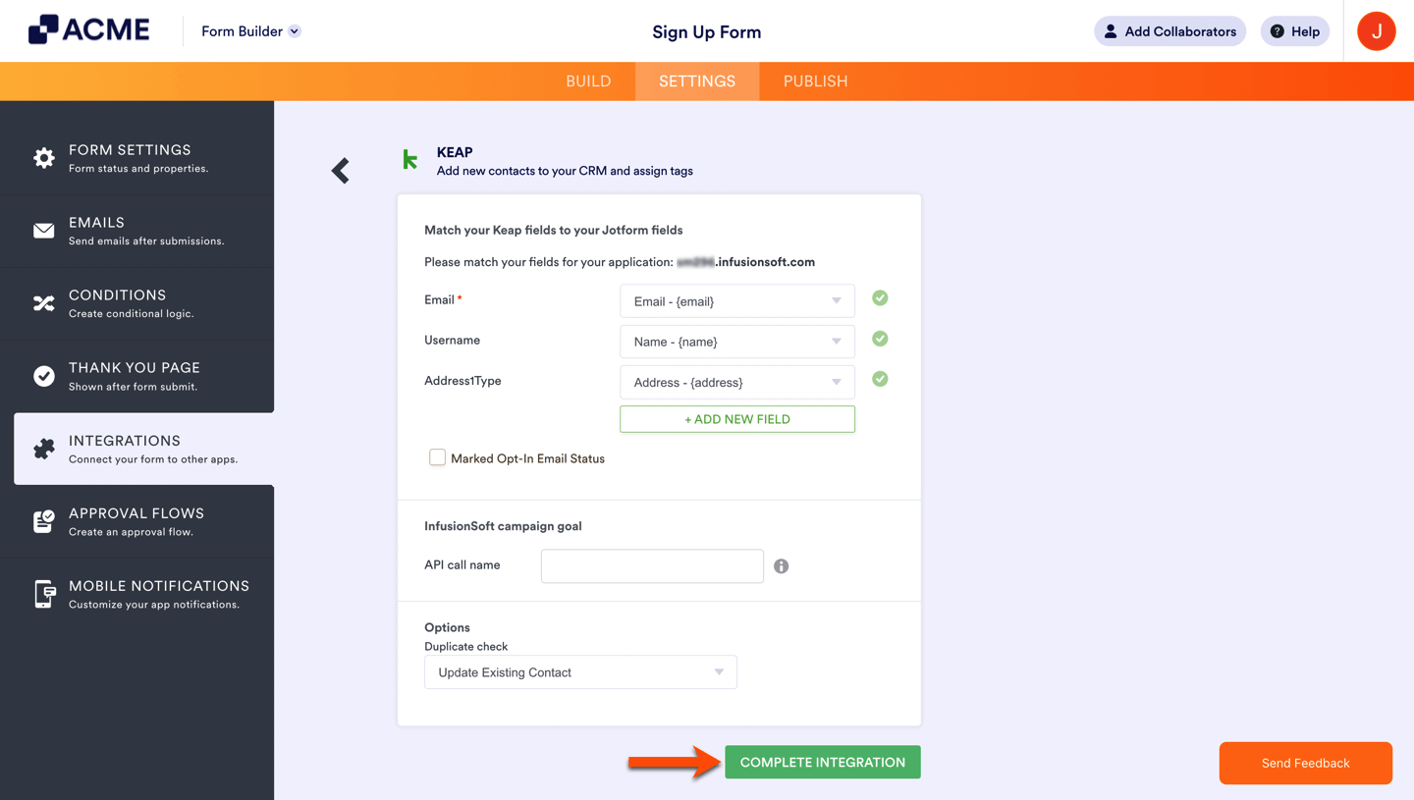Switch to the BUILD tab
The width and height of the screenshot is (1414, 800).
pos(588,80)
